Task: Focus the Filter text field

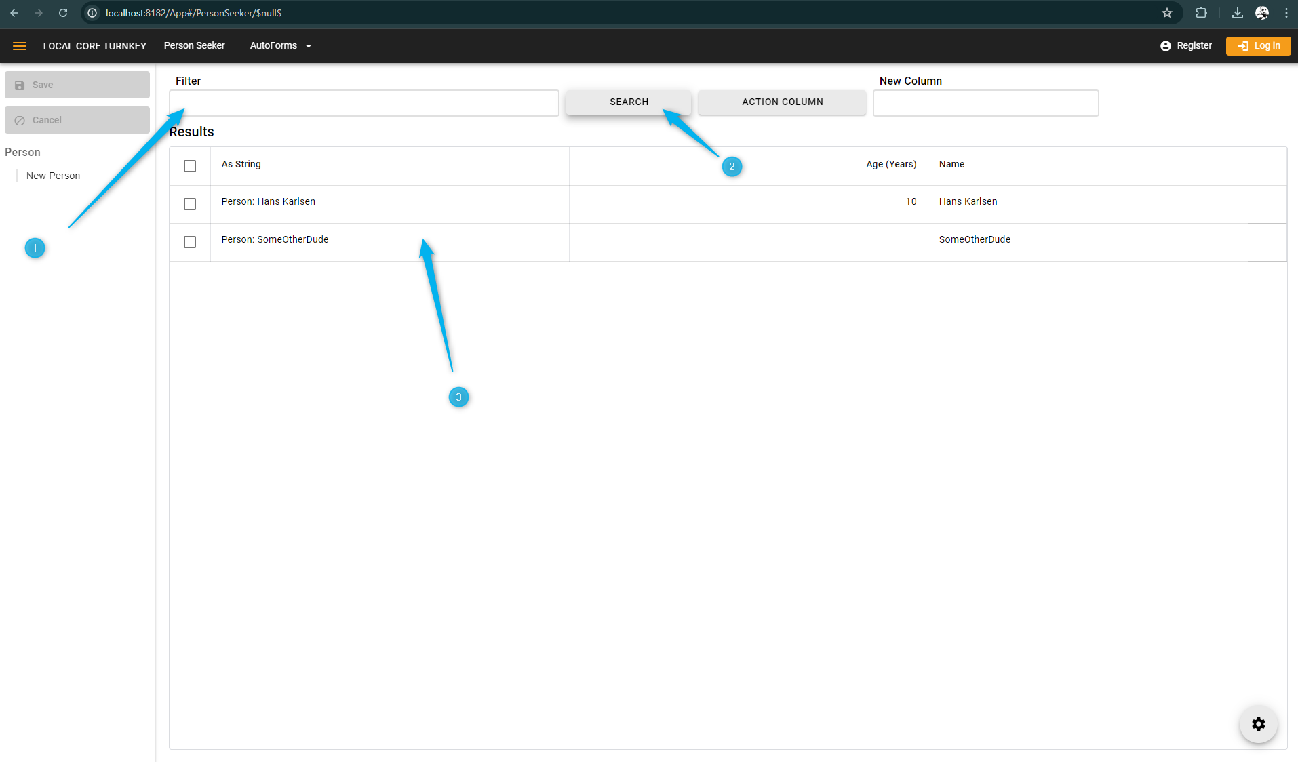Action: (363, 103)
